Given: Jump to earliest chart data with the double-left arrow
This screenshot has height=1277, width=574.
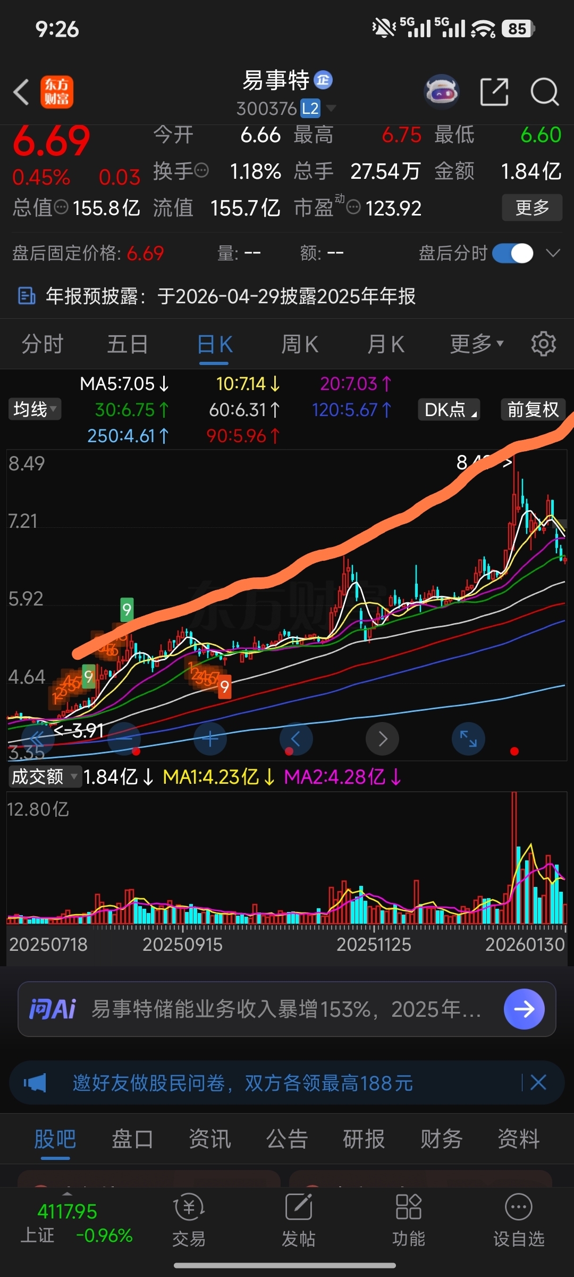Looking at the screenshot, I should click(37, 739).
